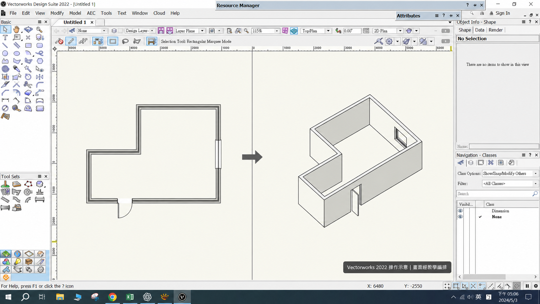The image size is (540, 304).
Task: Toggle Rectangular Marquee mode
Action: click(x=112, y=41)
